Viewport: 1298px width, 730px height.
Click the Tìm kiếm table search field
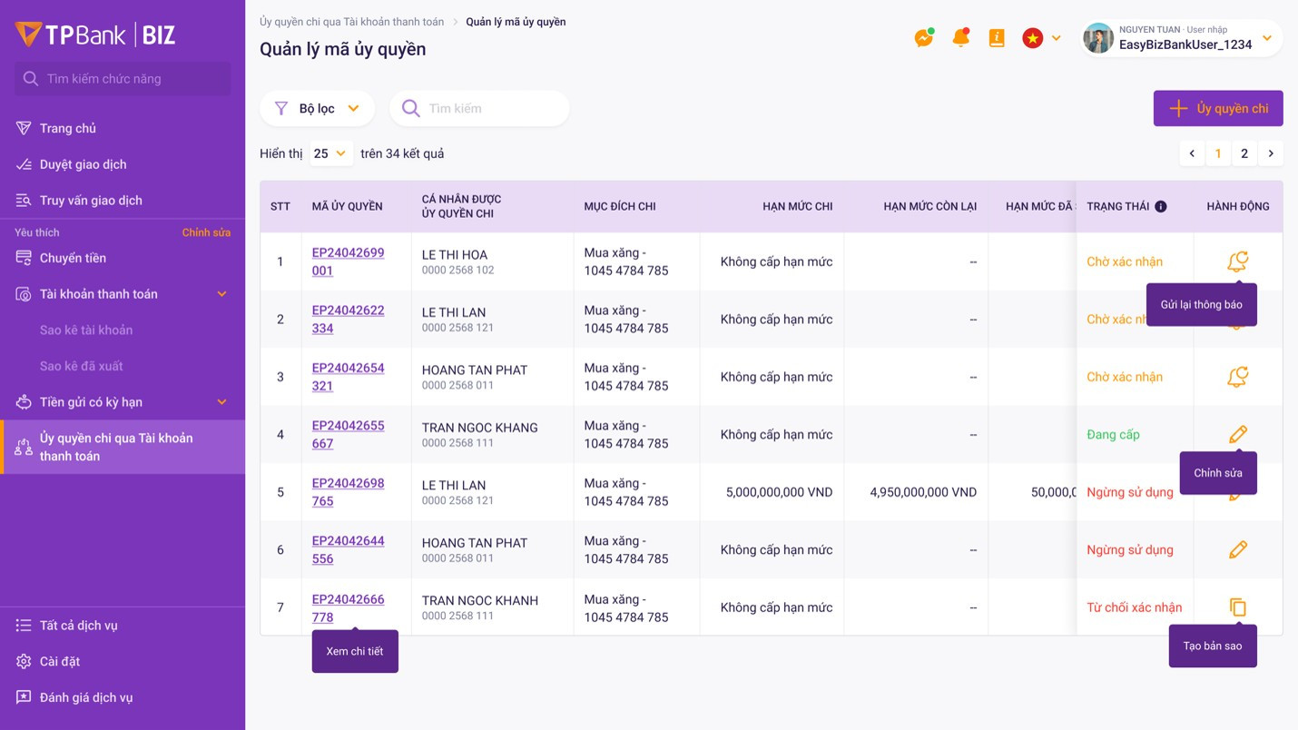pyautogui.click(x=479, y=108)
